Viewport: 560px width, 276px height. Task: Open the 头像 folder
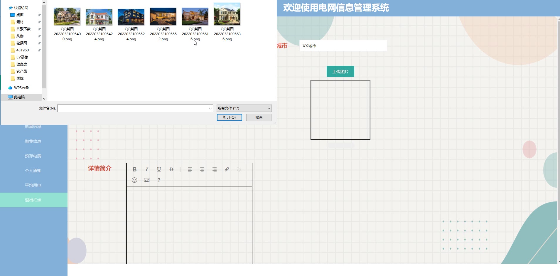pos(20,36)
